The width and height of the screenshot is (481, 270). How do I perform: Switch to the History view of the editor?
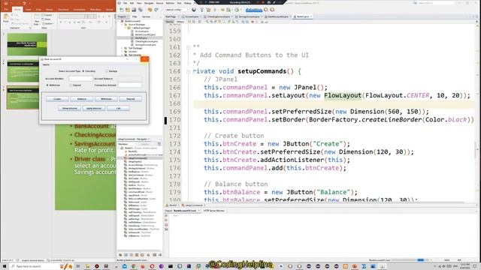coord(180,22)
